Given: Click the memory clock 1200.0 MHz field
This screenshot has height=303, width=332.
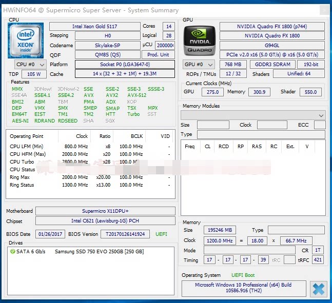Looking at the screenshot, I should tap(220, 241).
